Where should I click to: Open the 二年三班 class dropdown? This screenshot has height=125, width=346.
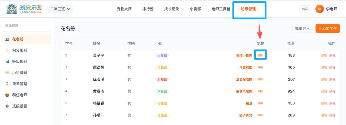[60, 9]
